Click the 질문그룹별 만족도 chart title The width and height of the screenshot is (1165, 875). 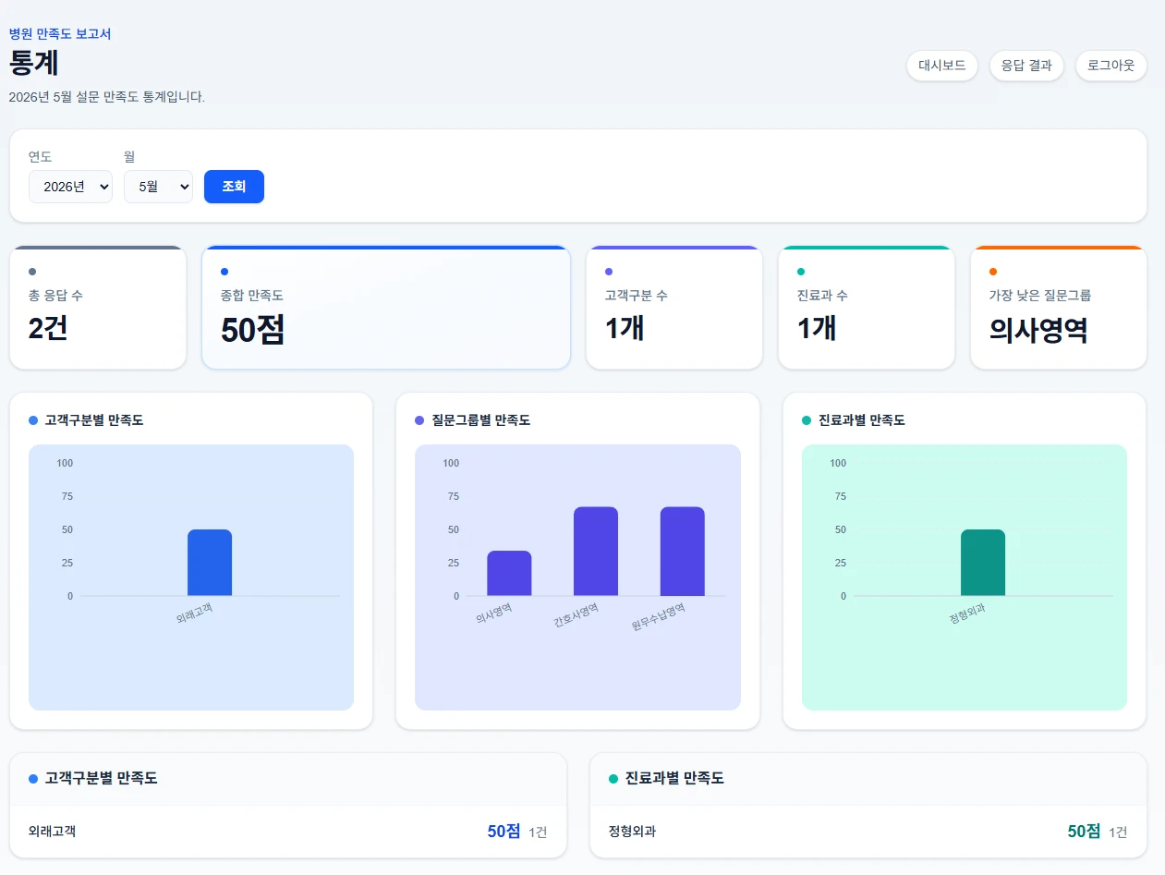tap(480, 420)
